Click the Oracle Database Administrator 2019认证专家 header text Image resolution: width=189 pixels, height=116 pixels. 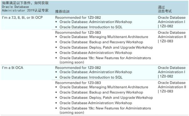(x=25, y=7)
